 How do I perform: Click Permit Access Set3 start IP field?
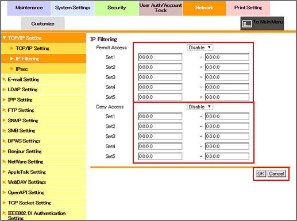pos(160,77)
